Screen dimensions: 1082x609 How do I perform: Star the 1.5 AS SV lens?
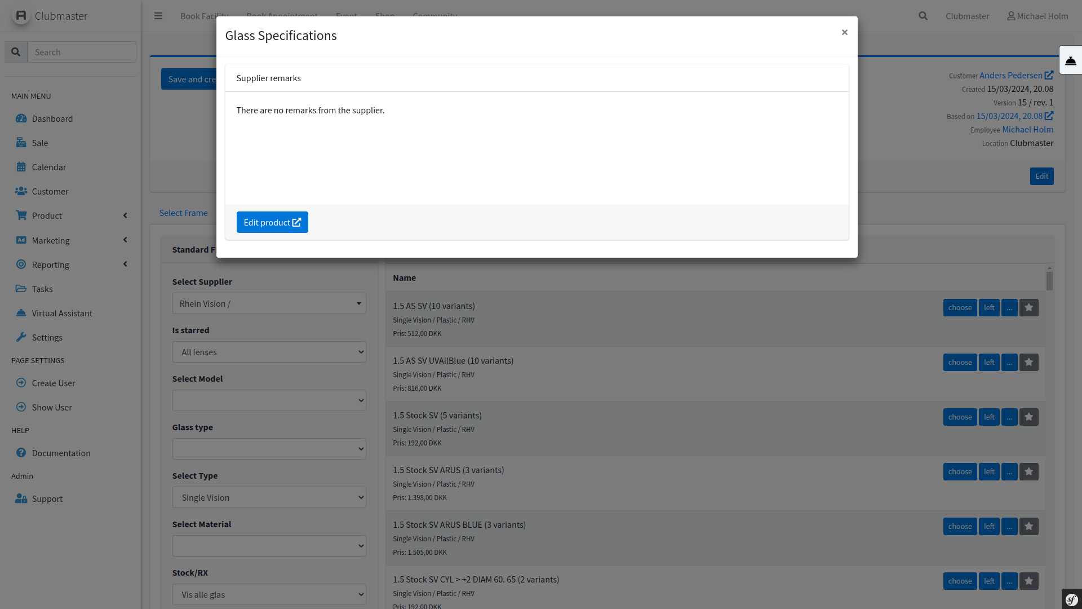click(1029, 307)
